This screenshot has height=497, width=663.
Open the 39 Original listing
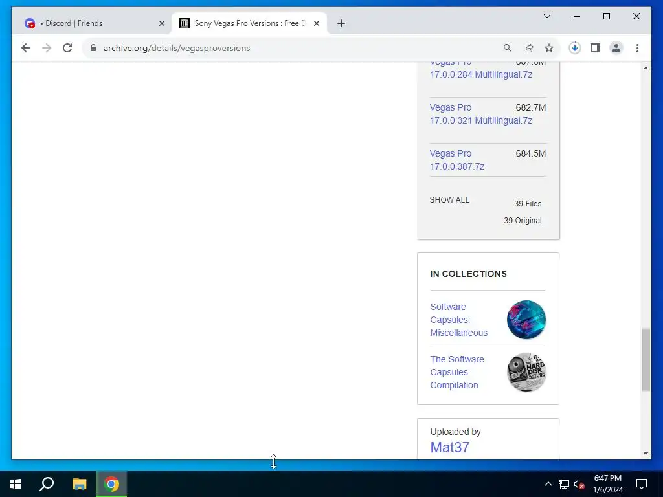click(523, 221)
